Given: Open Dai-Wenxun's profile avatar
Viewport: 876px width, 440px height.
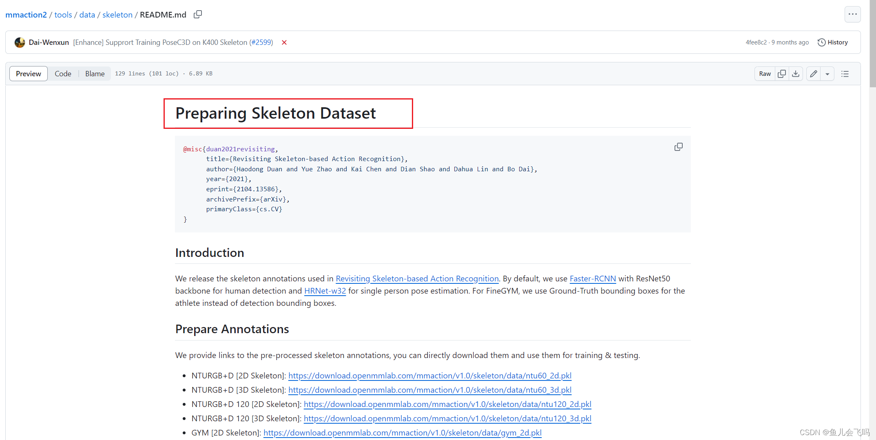Looking at the screenshot, I should 20,42.
